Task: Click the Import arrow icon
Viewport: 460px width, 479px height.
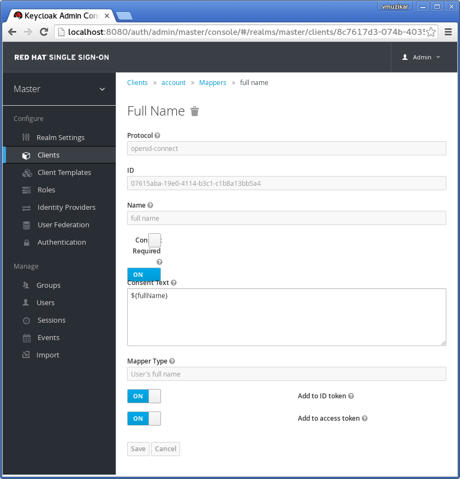Action: click(26, 355)
